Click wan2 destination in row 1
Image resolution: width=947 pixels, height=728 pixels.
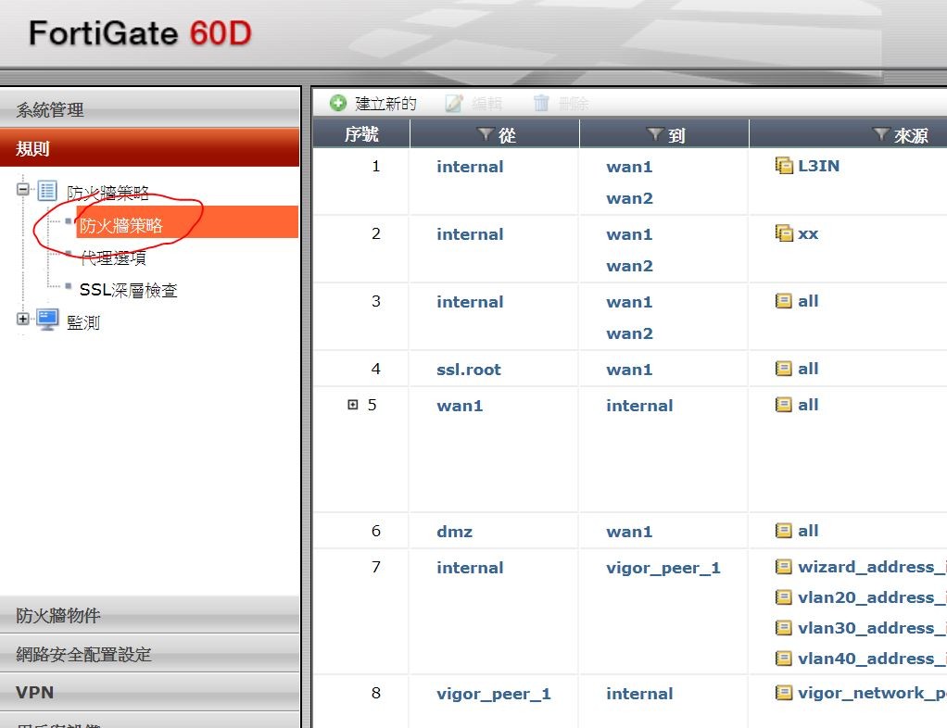point(629,198)
